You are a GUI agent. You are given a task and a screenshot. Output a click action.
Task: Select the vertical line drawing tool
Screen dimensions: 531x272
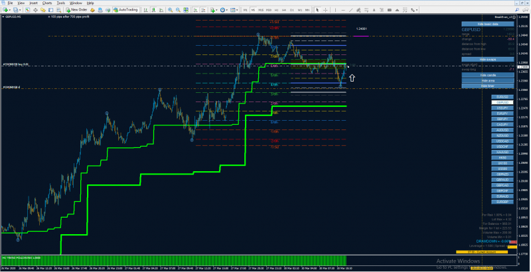[x=335, y=10]
